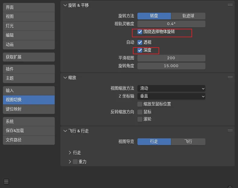
Task: Enable the 重力 checkbox
Action: pyautogui.click(x=75, y=162)
